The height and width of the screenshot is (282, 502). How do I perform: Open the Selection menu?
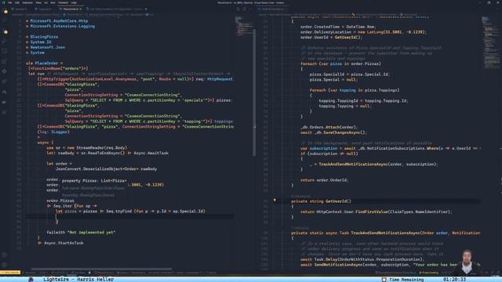[27, 2]
